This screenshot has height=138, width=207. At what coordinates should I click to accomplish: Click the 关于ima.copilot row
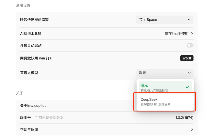coord(33,106)
